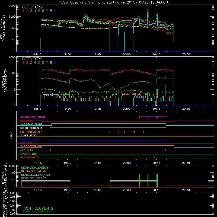The image size is (217, 217).
Task: Click red detector 1 in front segments legend
Action: pyautogui.click(x=23, y=11)
